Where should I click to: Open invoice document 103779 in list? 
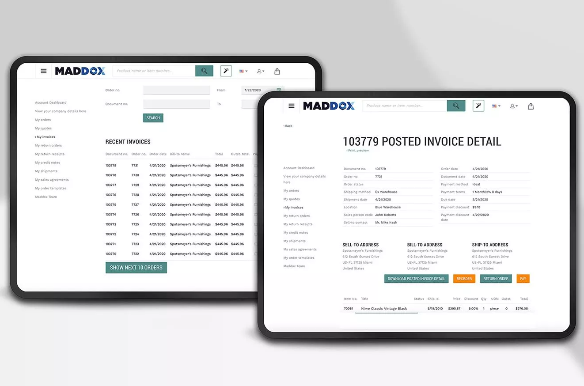111,166
